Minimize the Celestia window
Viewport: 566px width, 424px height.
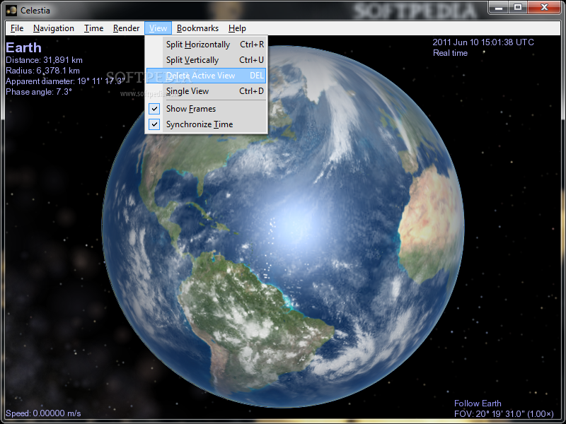coord(499,7)
